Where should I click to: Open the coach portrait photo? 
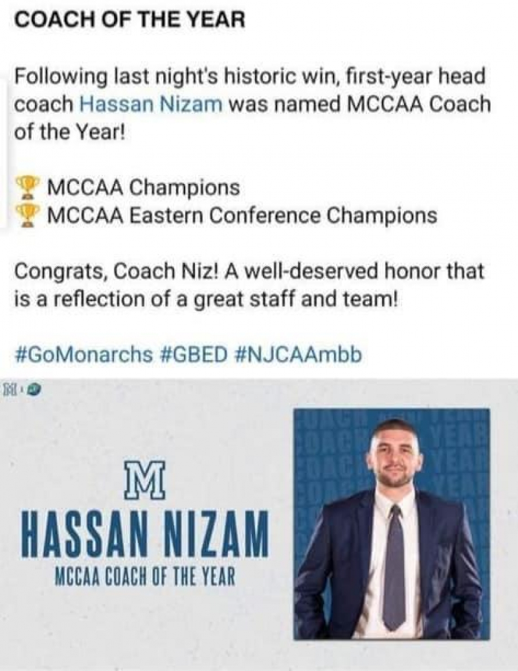pyautogui.click(x=392, y=524)
